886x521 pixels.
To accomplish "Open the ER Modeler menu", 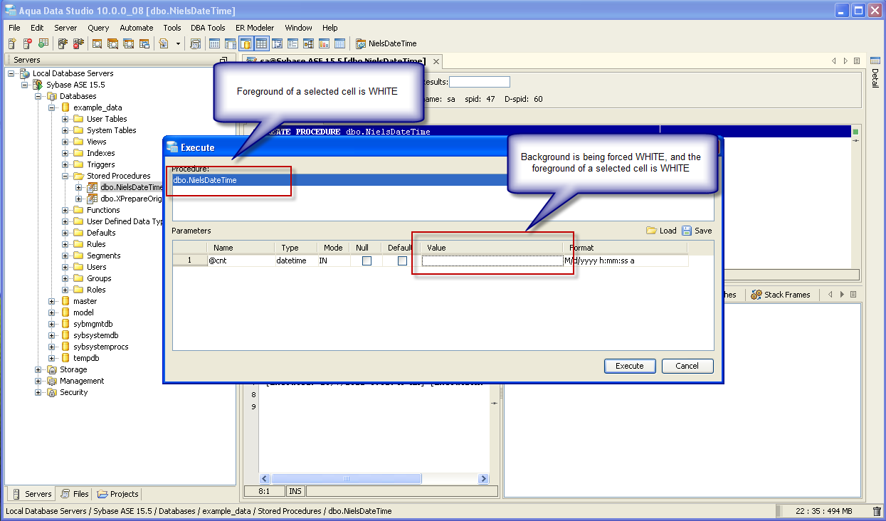I will tap(255, 28).
